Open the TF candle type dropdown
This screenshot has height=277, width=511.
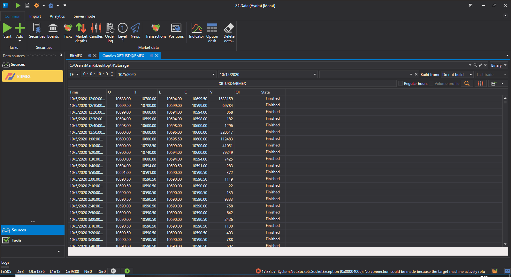74,74
